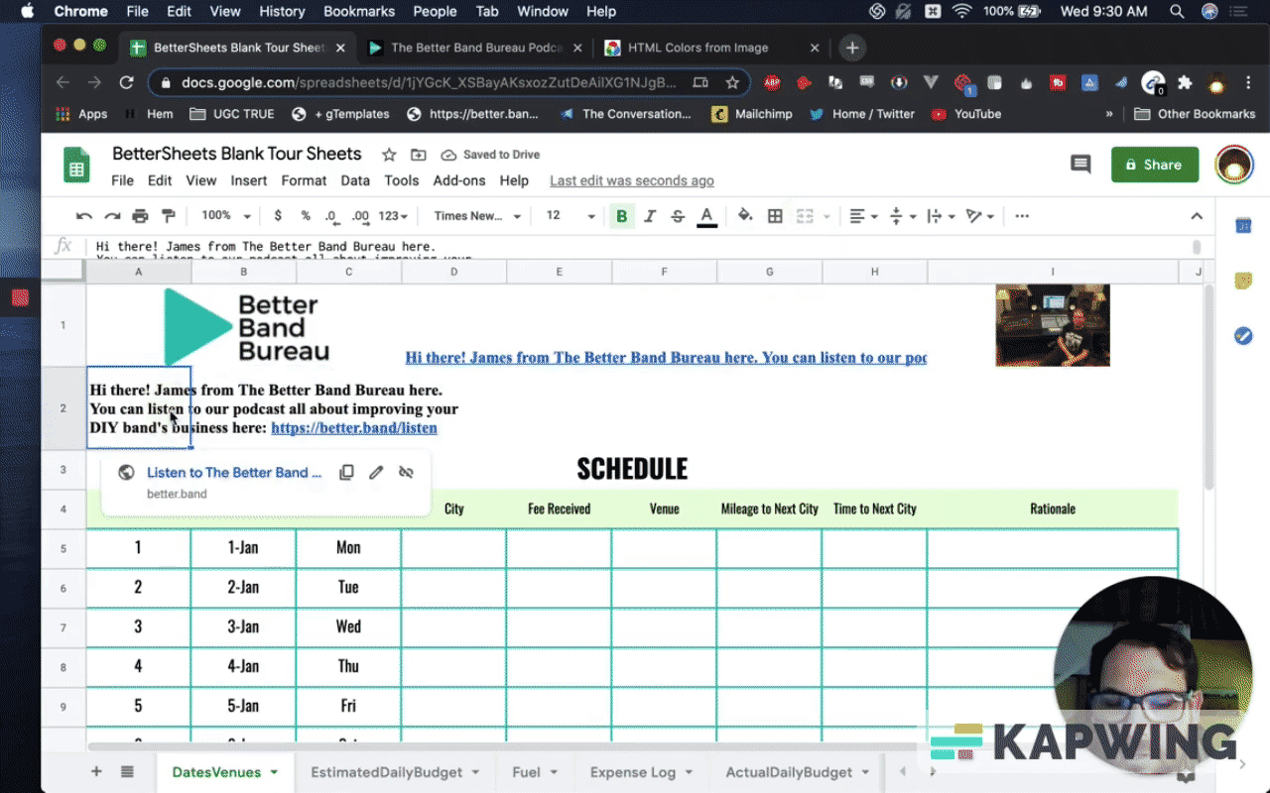Open DatesVenues tab dropdown arrow

(x=274, y=772)
